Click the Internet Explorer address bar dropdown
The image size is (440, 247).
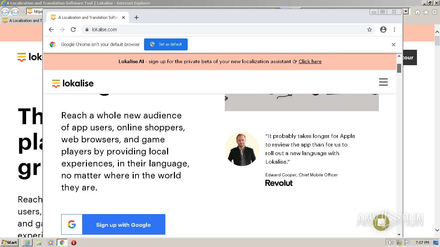tap(406, 11)
